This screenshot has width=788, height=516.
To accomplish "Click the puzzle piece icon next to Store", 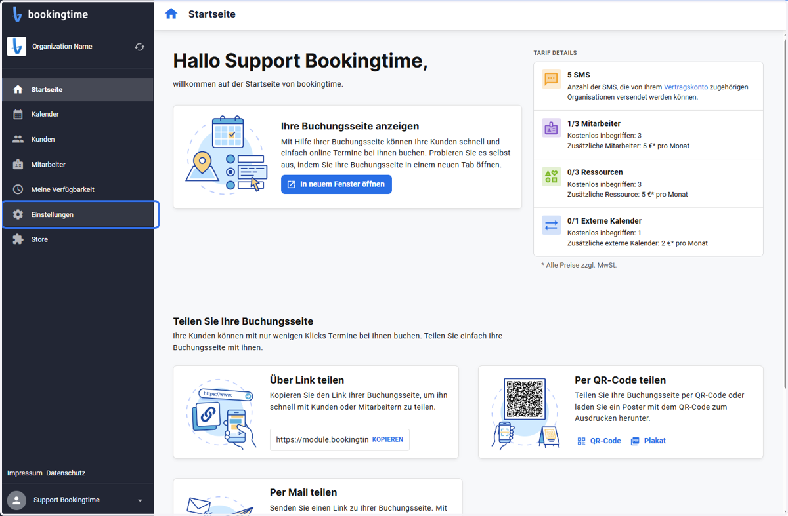I will pos(18,239).
